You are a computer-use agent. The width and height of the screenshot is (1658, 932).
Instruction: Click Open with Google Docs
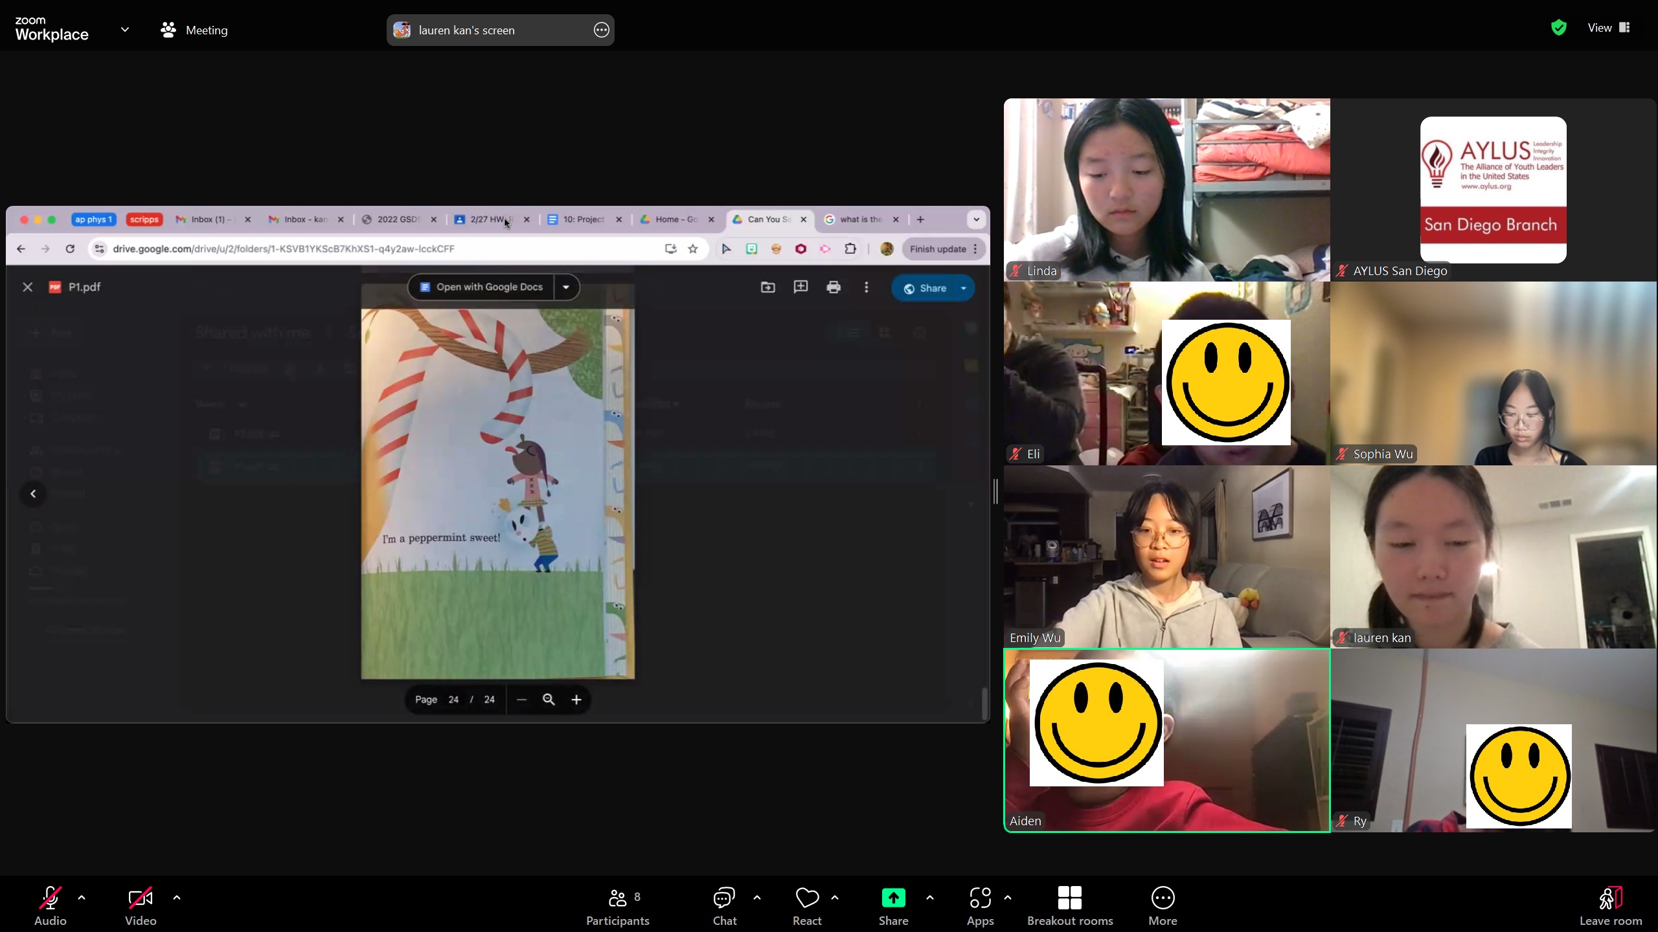pos(481,287)
